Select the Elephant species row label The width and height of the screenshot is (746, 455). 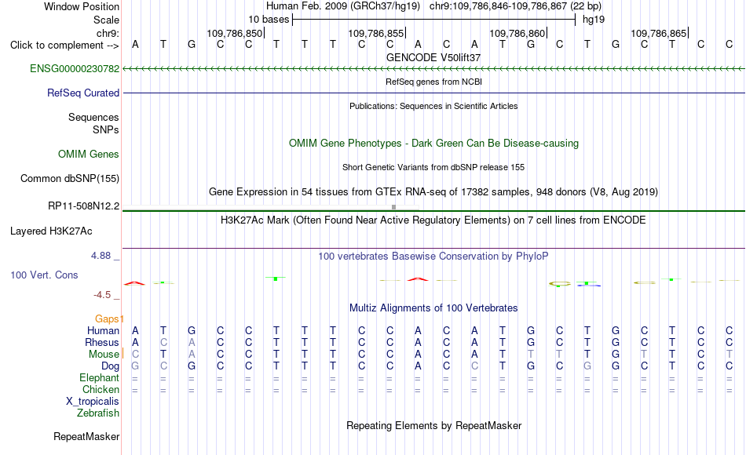100,377
